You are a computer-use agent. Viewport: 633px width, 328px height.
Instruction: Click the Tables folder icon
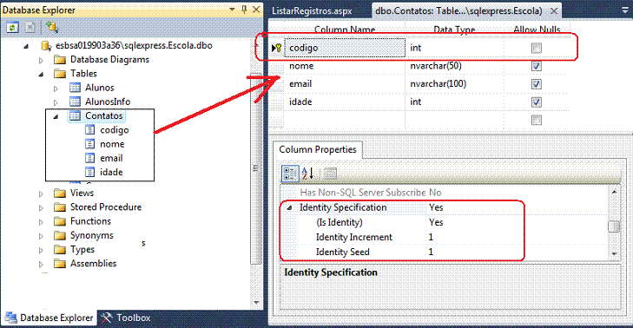60,74
